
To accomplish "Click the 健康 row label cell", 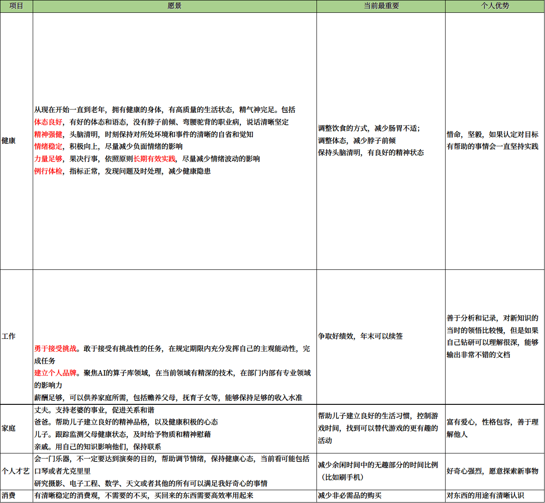I will pyautogui.click(x=16, y=141).
